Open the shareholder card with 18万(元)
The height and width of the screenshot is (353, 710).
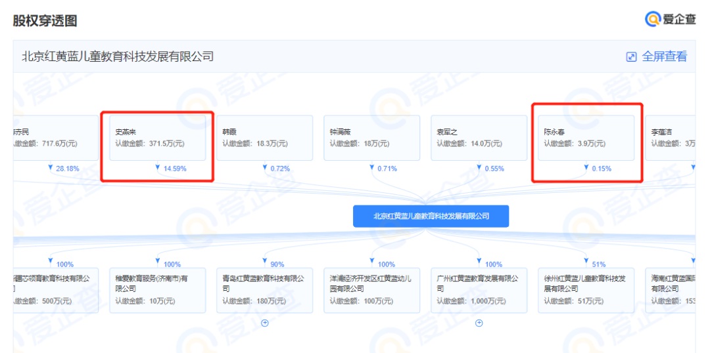click(x=371, y=138)
